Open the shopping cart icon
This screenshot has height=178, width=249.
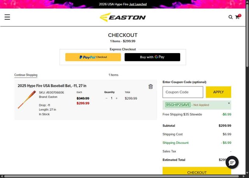238,17
